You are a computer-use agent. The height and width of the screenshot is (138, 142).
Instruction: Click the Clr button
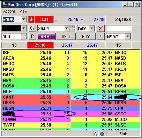click(x=32, y=28)
